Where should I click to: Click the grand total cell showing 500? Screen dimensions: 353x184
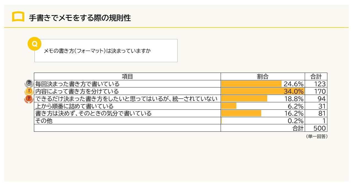pos(320,128)
